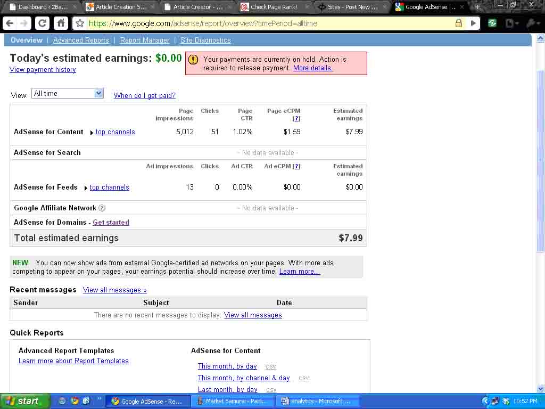Reload the page with refresh icon
The height and width of the screenshot is (409, 545).
pyautogui.click(x=42, y=23)
